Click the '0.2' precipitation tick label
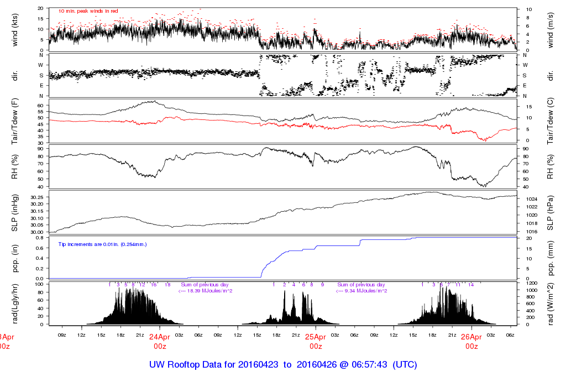 [40, 269]
